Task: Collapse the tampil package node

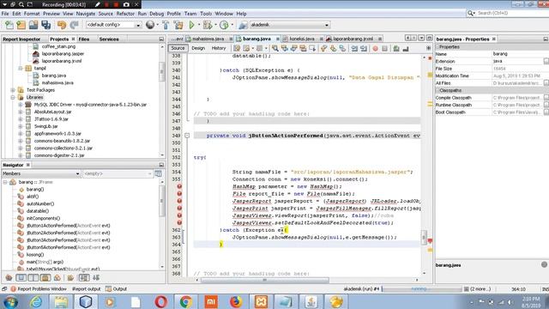Action: click(21, 68)
